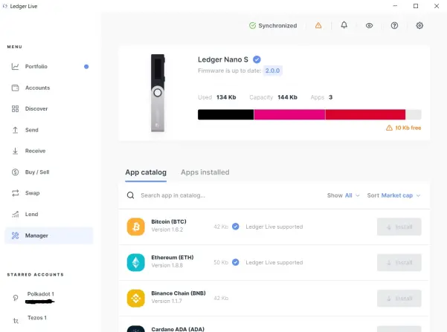Screen dimensions: 447x332
Task: Click the Lend growth chart icon
Action: click(15, 214)
